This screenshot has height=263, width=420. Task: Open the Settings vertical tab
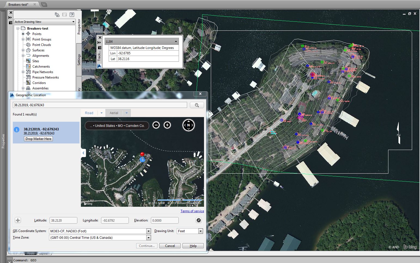pos(79,60)
